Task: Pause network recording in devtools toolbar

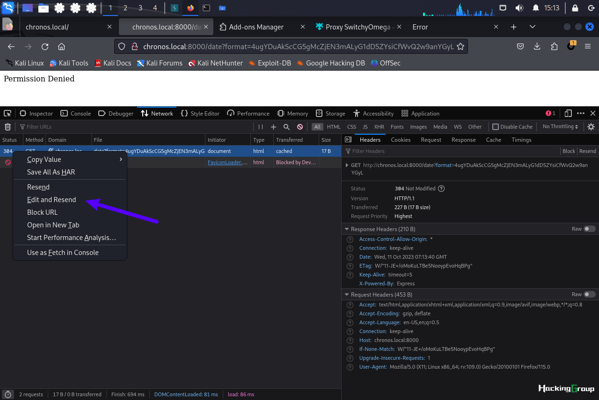Action: (x=261, y=127)
